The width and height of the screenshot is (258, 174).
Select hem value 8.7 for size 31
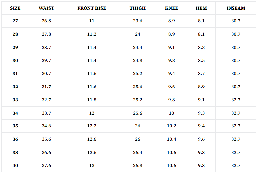tap(201, 74)
